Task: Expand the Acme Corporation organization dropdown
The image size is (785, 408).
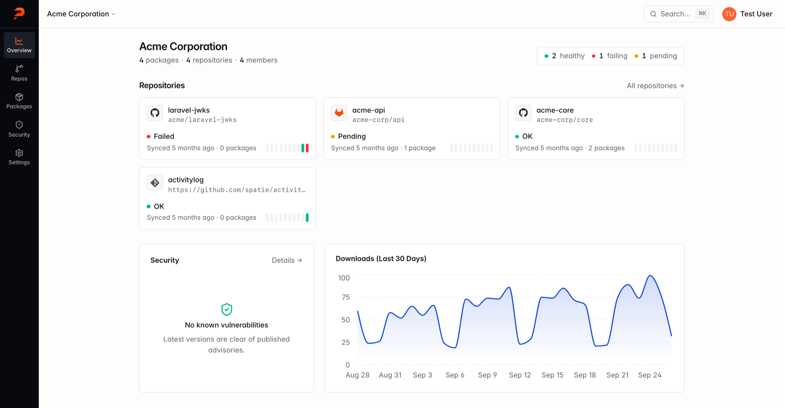Action: coord(81,14)
